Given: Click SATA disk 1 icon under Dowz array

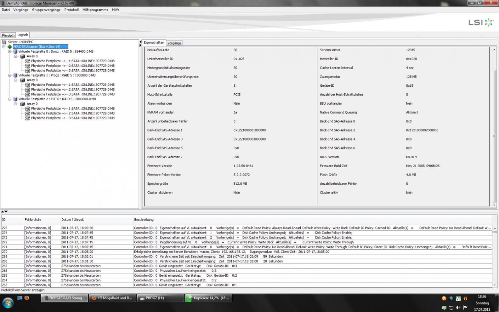Looking at the screenshot, I should coord(28,61).
